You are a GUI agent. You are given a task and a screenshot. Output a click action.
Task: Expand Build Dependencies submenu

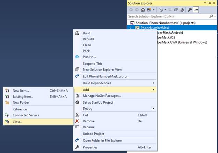[97, 83]
